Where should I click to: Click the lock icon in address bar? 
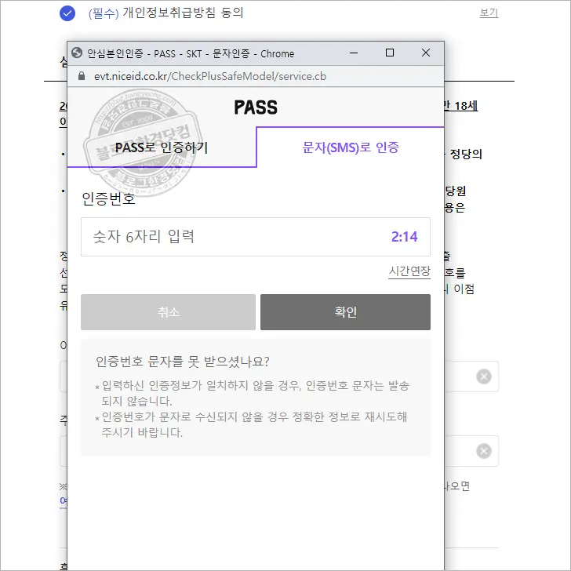point(82,76)
